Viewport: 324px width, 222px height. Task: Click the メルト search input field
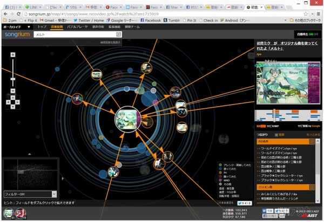76,34
